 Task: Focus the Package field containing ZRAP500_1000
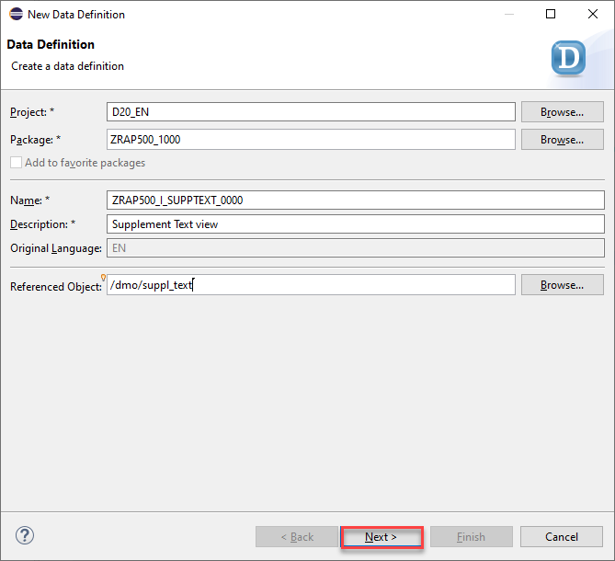(x=311, y=140)
